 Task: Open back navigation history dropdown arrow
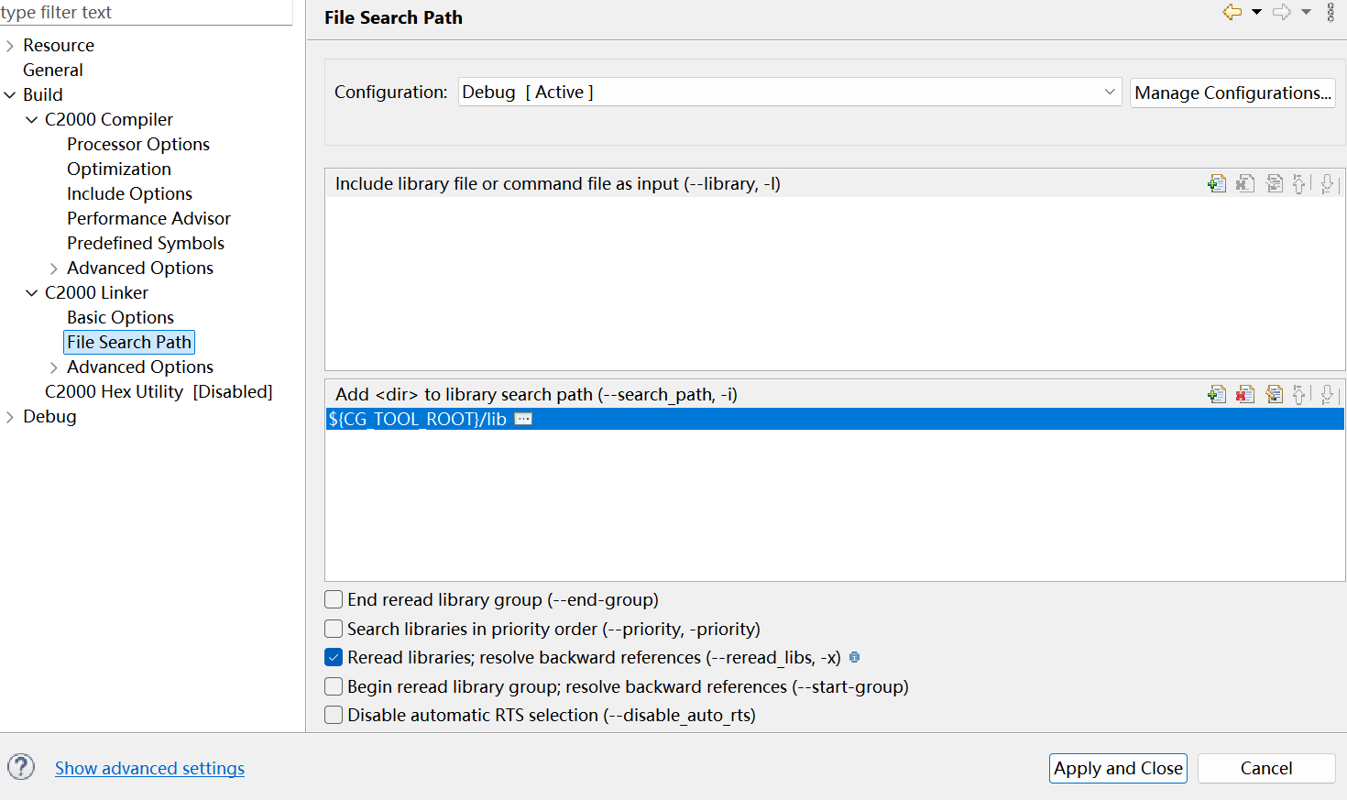1256,12
